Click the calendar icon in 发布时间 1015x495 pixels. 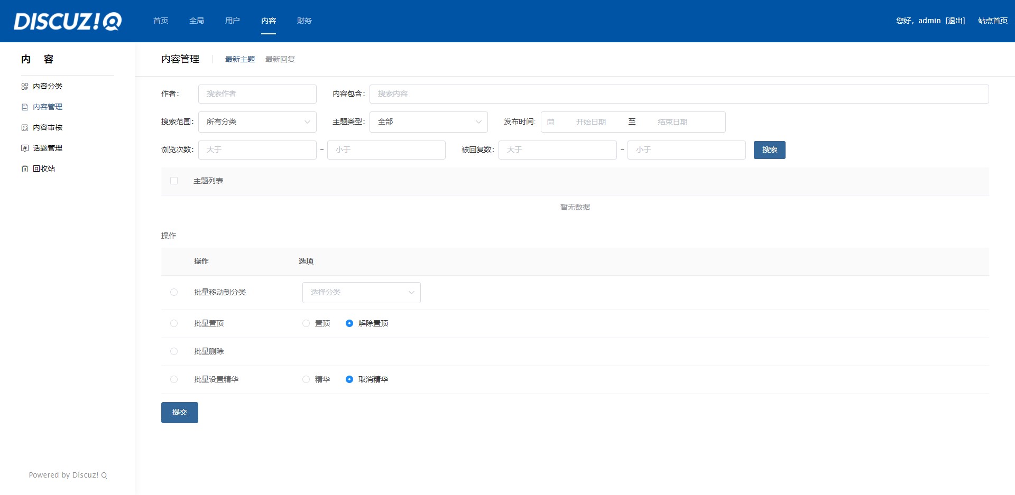[551, 122]
